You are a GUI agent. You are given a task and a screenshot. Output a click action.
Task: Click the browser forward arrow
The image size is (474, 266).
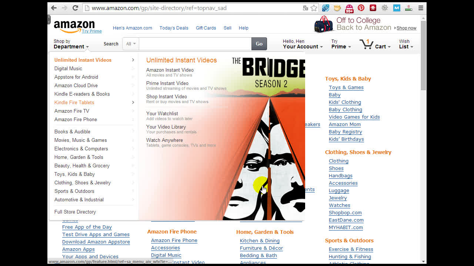(x=64, y=8)
